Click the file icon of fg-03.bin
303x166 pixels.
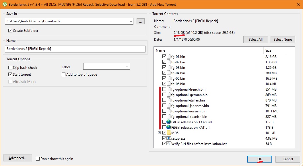pos(169,67)
